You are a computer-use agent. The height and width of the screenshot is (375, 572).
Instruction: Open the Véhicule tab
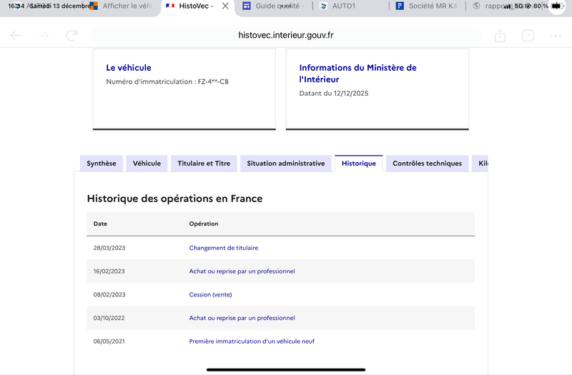[x=147, y=164]
